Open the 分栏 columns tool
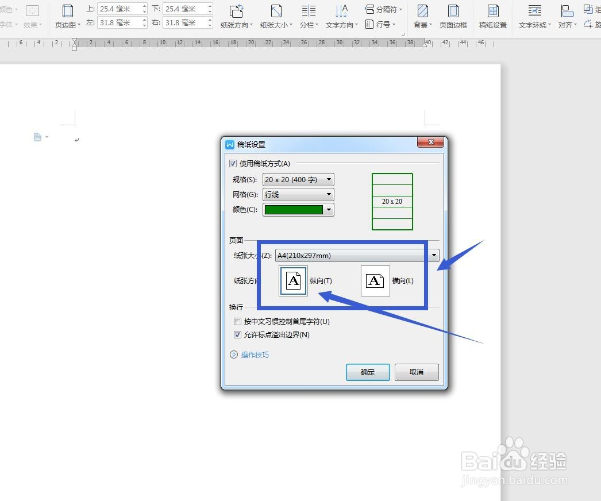 tap(309, 17)
